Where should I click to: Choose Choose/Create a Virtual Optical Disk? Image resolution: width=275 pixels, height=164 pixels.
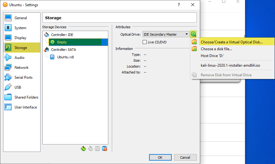pos(232,42)
